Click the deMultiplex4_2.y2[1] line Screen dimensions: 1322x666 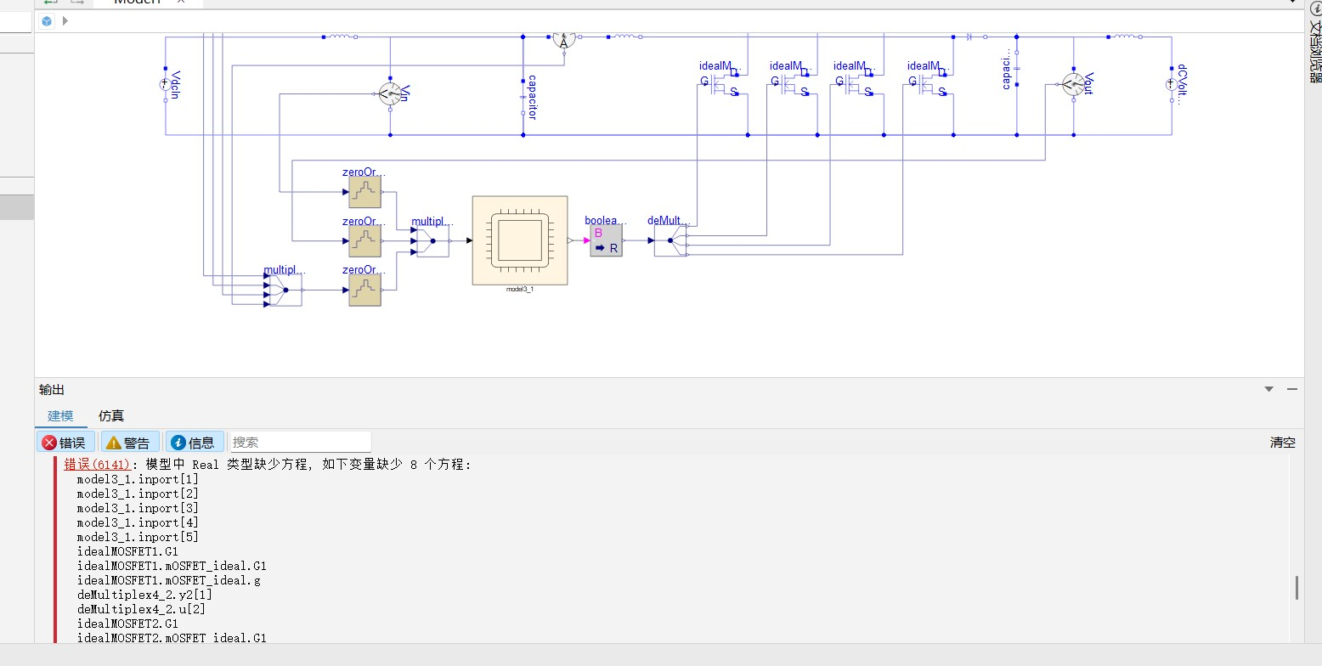tap(144, 595)
